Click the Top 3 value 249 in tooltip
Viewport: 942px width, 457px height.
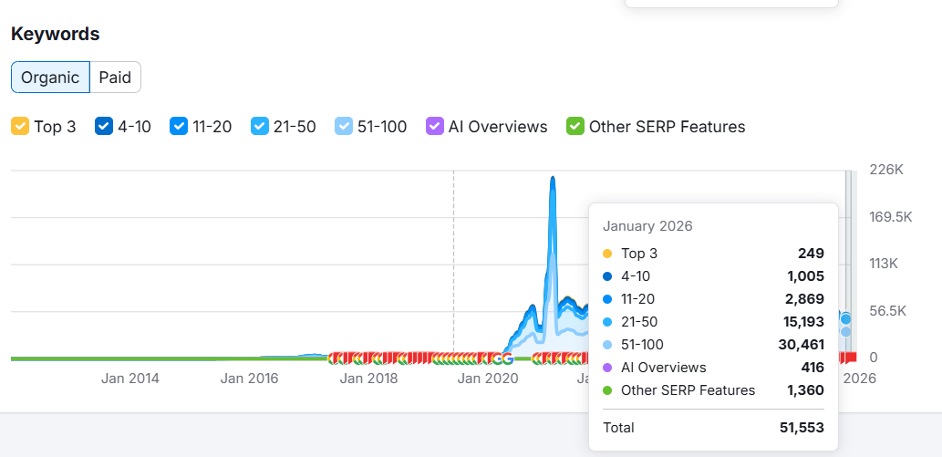(x=811, y=254)
